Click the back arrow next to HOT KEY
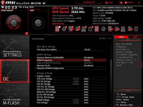This screenshot has height=107, width=143. [110, 38]
